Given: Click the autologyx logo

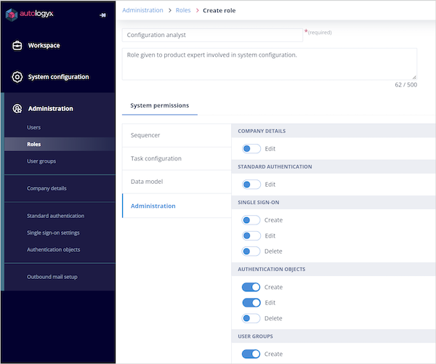Looking at the screenshot, I should point(30,15).
